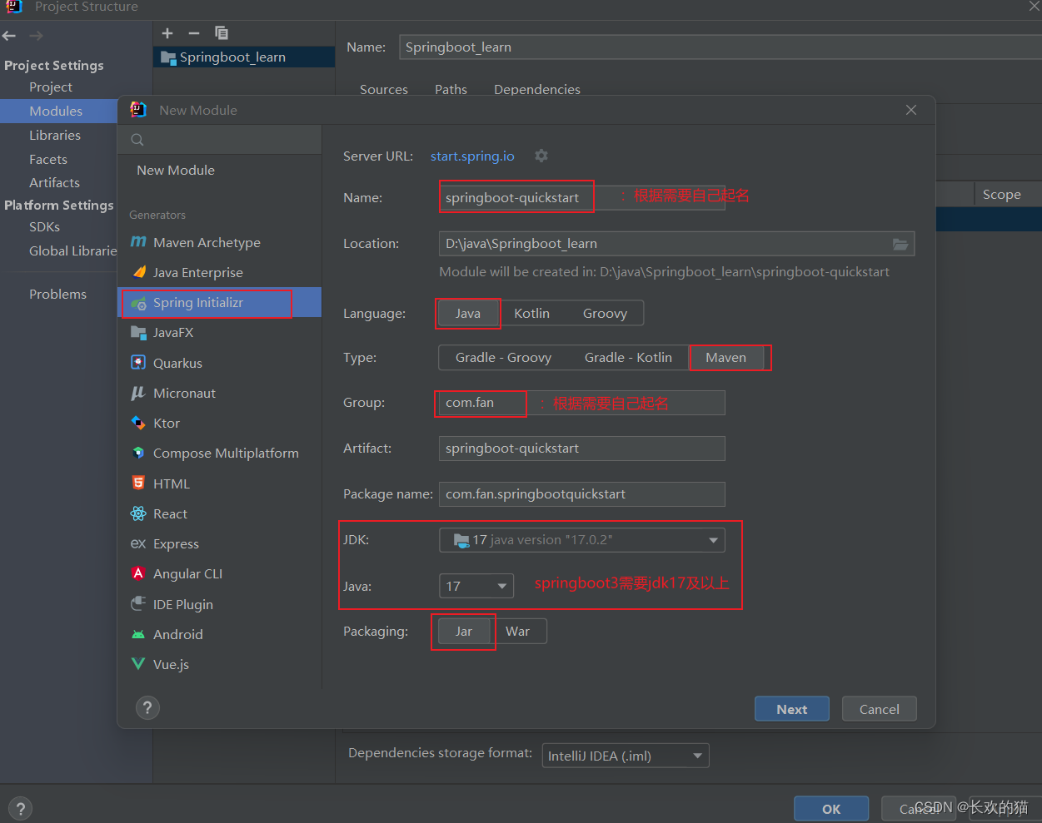The height and width of the screenshot is (823, 1042).
Task: Click the Group field com.fan
Action: (x=581, y=403)
